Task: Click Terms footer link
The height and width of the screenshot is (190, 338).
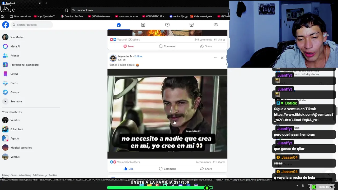Action: [x=14, y=175]
